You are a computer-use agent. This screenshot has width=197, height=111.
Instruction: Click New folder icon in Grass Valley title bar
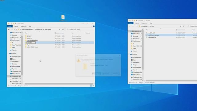[x=14, y=24]
